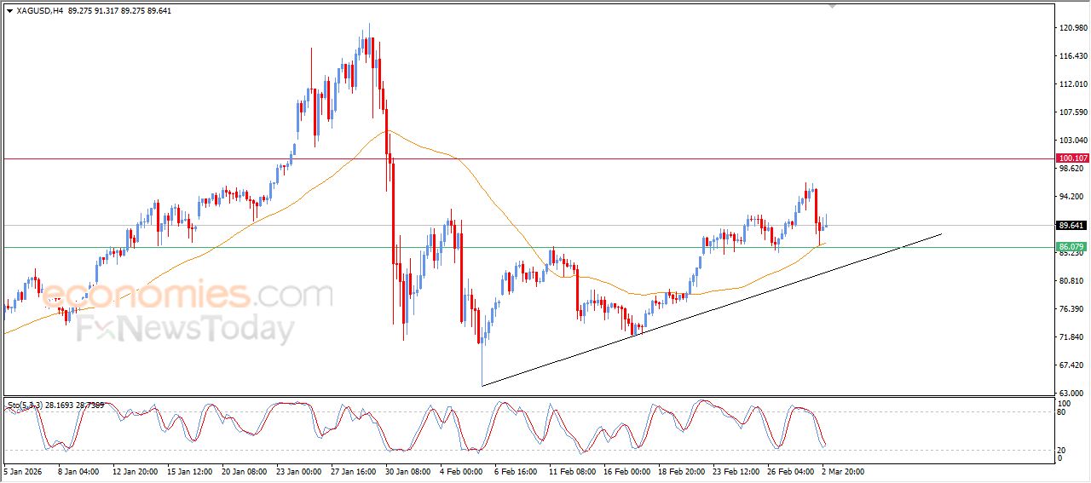Click the economies.com watermark logo
Image resolution: width=1091 pixels, height=483 pixels.
(x=186, y=295)
